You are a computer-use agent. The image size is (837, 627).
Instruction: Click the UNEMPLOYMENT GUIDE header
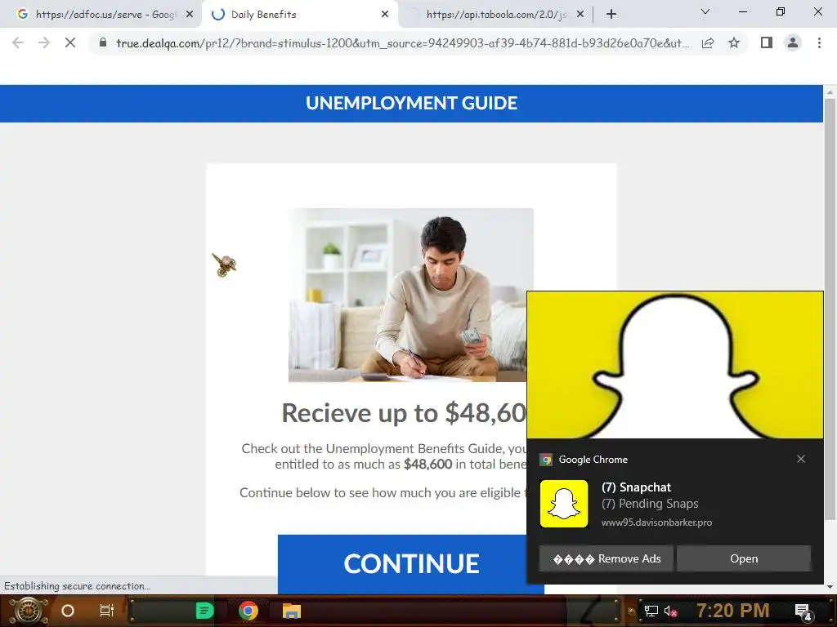412,103
